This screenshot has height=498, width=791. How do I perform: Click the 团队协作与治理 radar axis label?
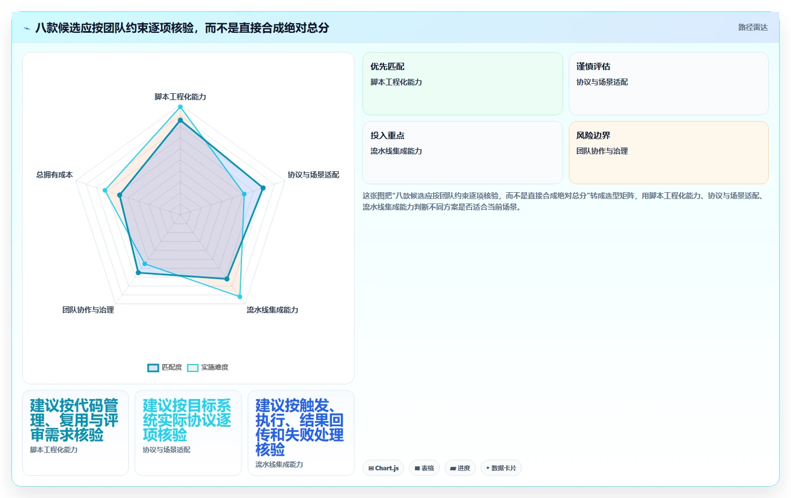click(88, 310)
